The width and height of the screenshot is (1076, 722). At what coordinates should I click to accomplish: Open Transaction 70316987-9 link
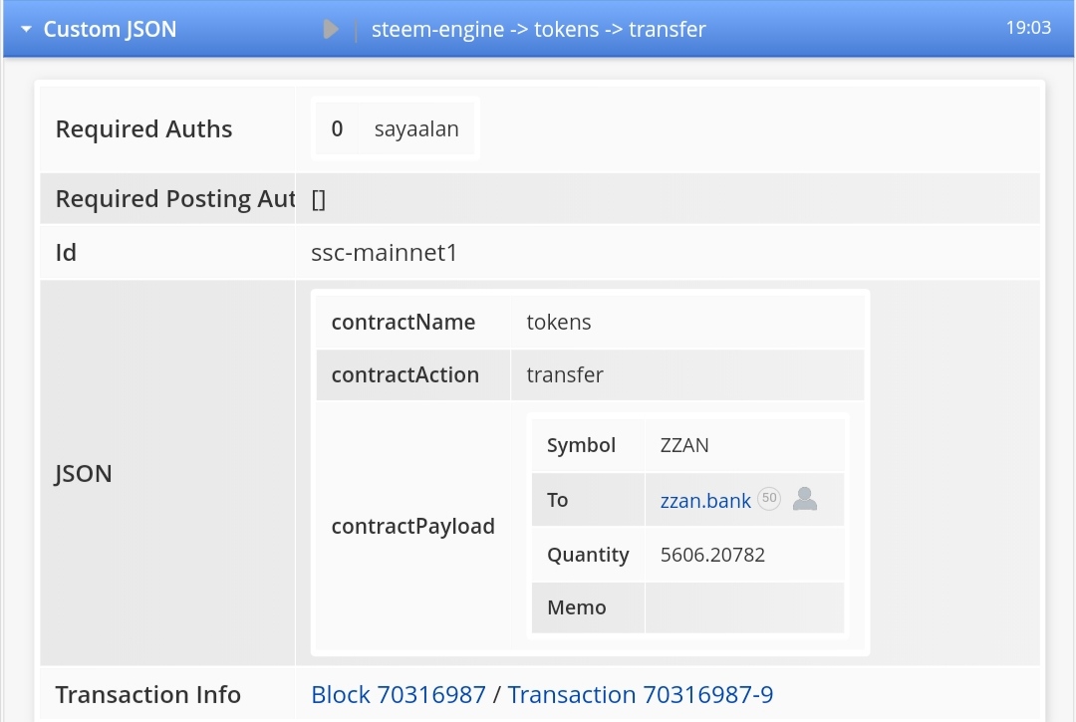(x=641, y=694)
